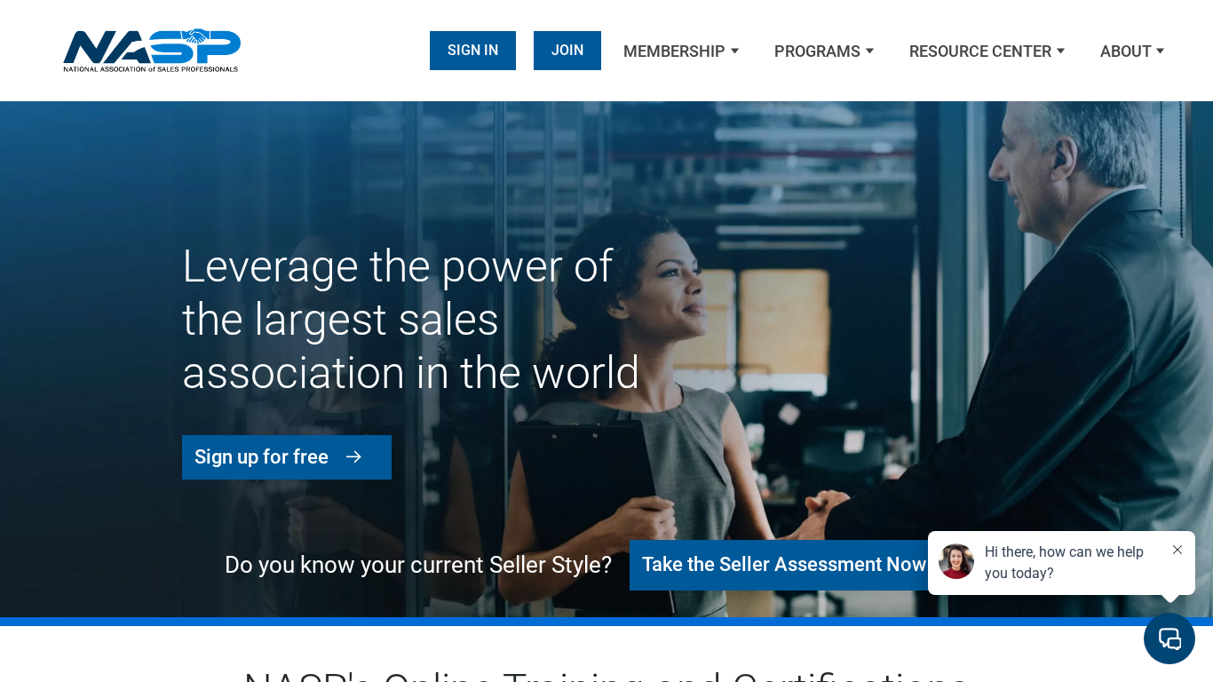
Task: Click the arrow inside Sign up button
Action: tap(354, 456)
